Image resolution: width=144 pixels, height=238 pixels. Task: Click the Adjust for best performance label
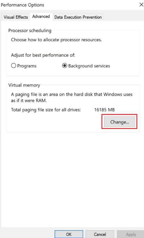coord(43,55)
